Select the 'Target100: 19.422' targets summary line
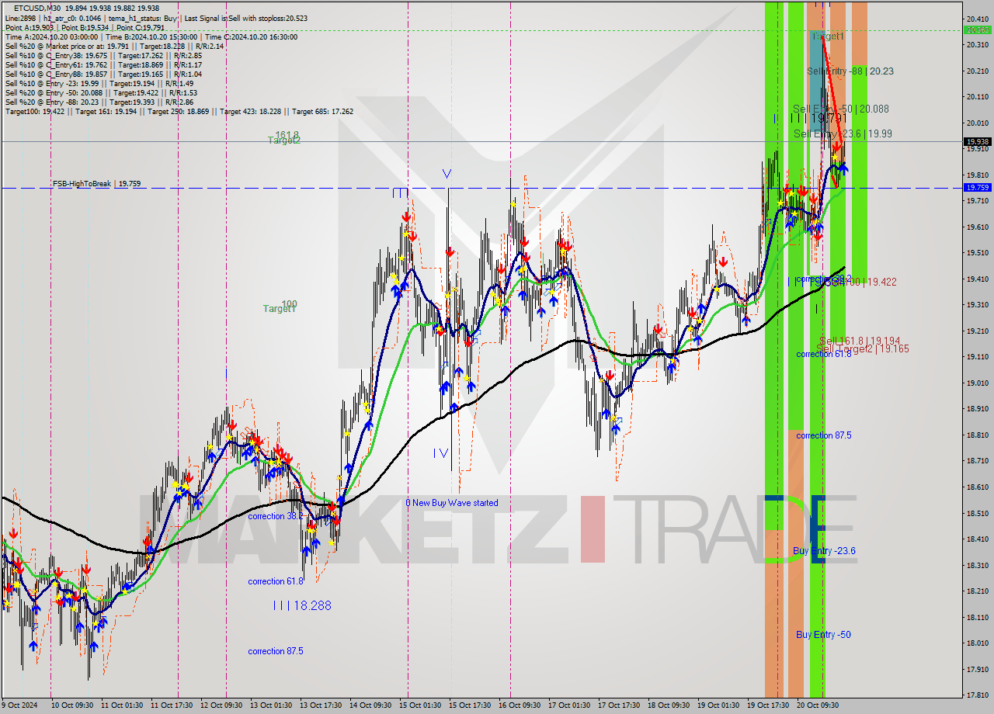 (x=179, y=111)
